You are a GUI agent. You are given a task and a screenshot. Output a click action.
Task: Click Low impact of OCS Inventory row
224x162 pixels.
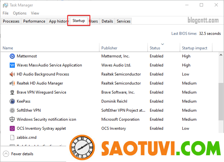point(186,128)
